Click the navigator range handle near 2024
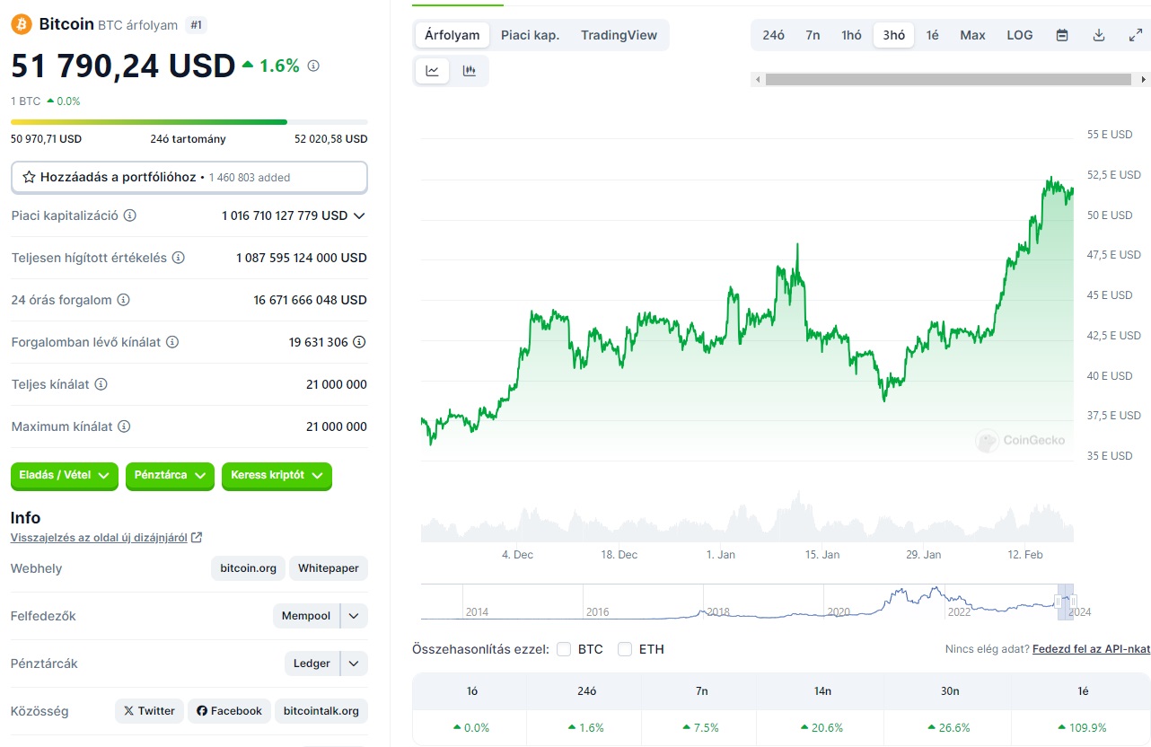Viewport: 1151px width, 747px height. coord(1073,602)
